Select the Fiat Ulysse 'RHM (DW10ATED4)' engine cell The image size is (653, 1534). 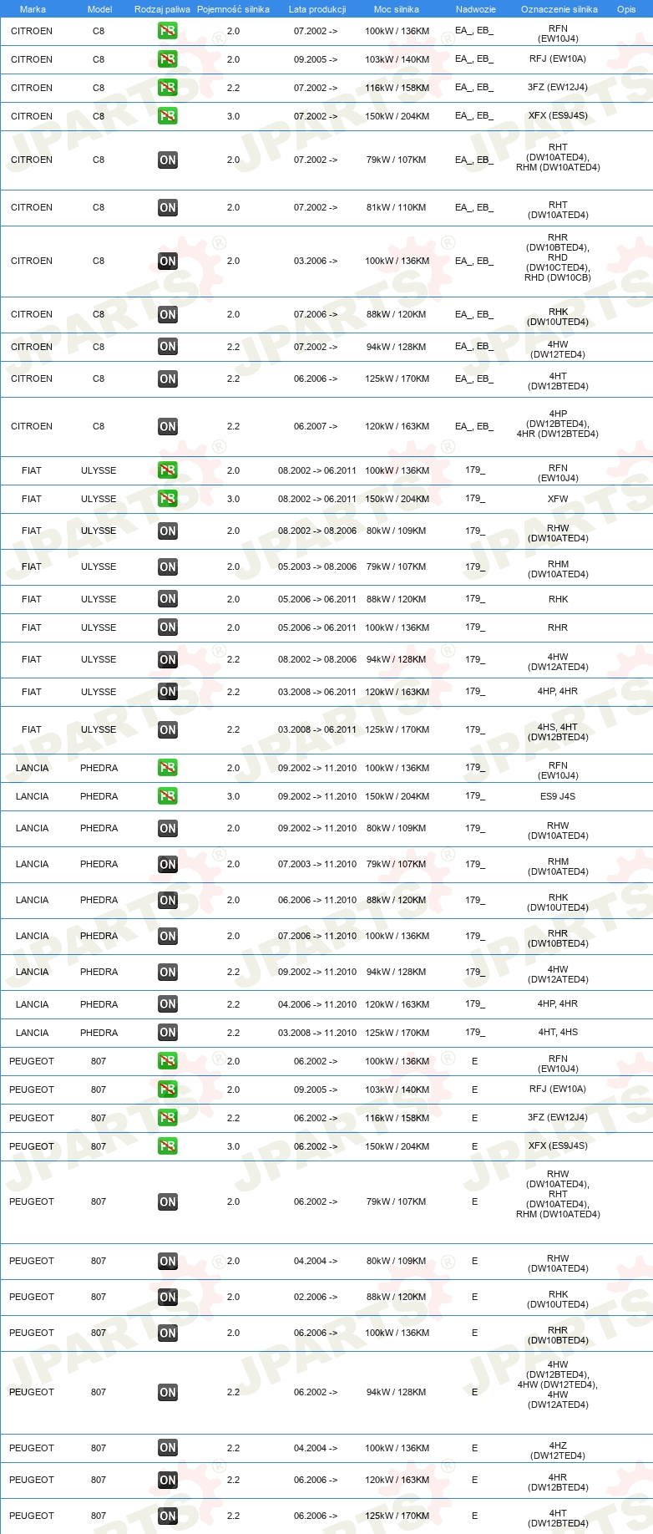[558, 570]
